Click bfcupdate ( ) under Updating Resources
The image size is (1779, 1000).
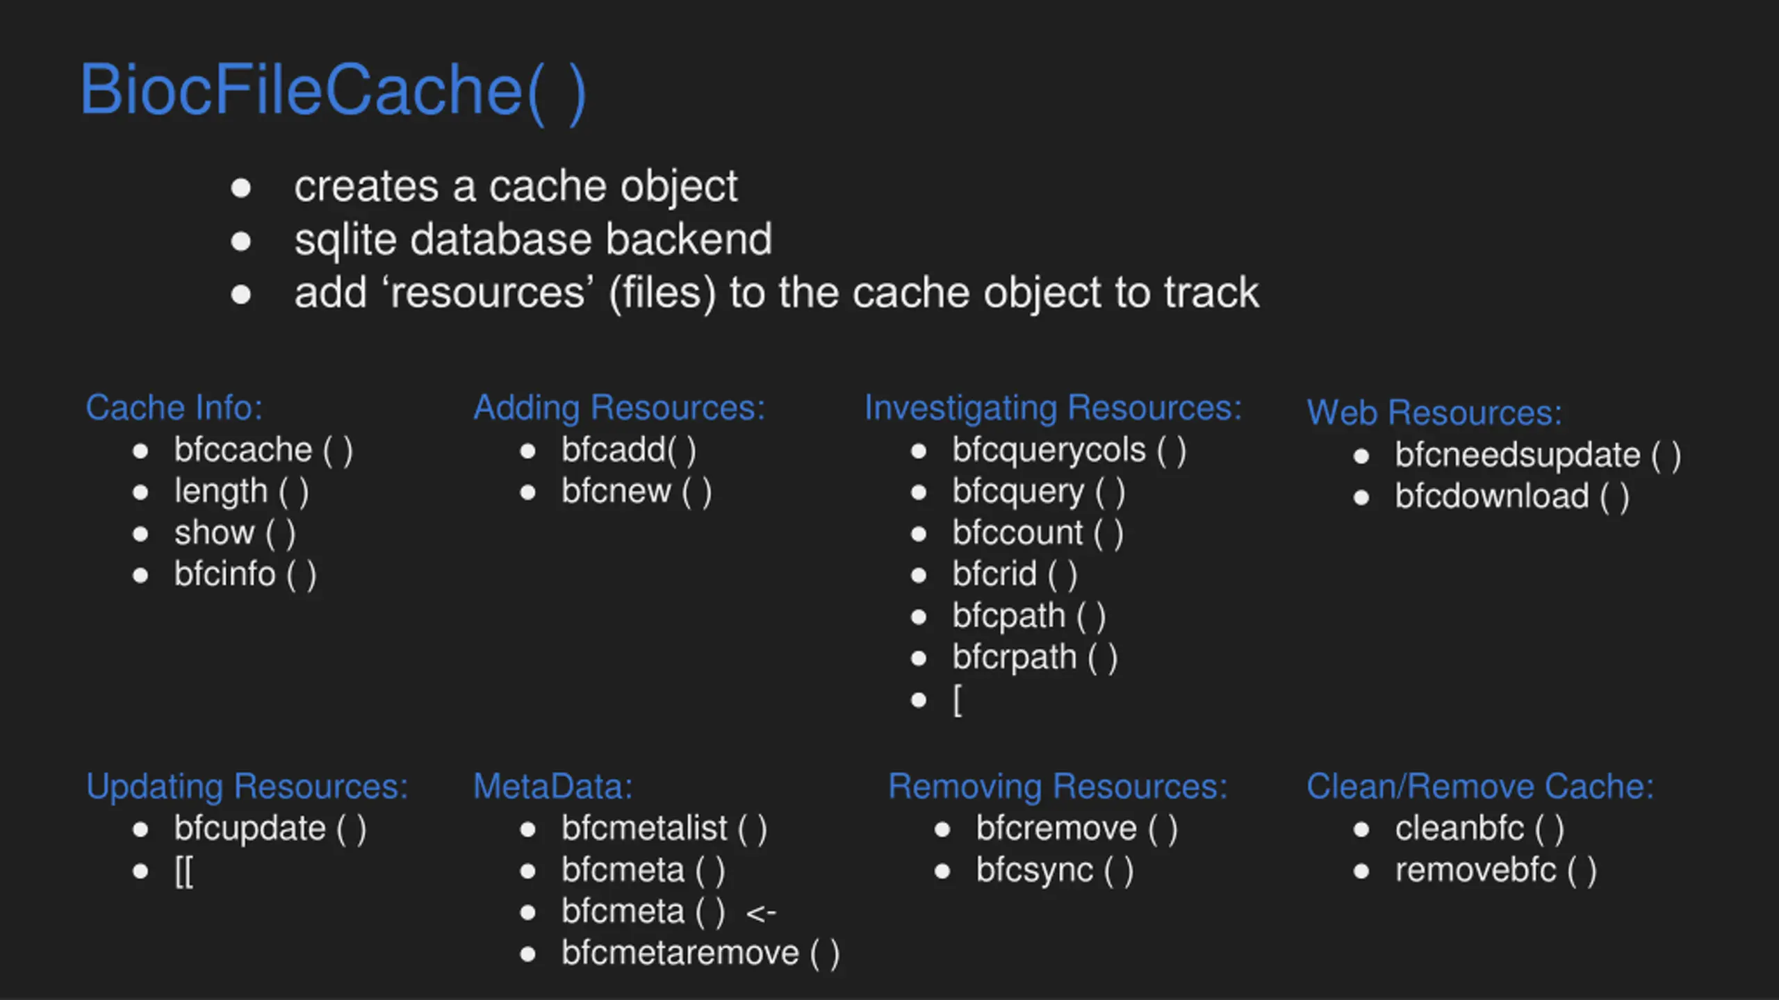[270, 828]
